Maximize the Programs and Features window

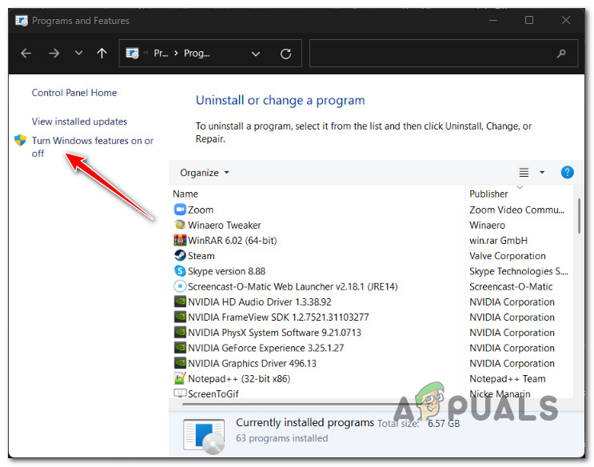coord(529,20)
